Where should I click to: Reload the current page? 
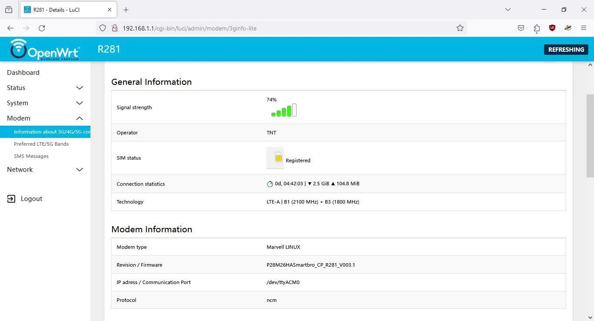tap(42, 28)
